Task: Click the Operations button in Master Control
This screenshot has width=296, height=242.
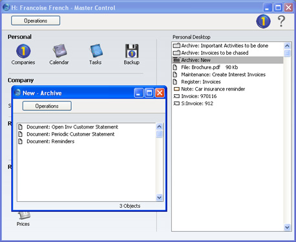Action: (x=36, y=21)
